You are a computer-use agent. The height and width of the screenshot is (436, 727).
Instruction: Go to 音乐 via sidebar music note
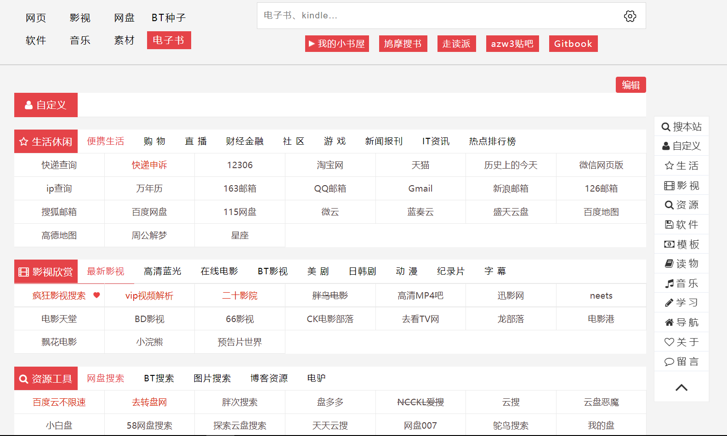669,283
